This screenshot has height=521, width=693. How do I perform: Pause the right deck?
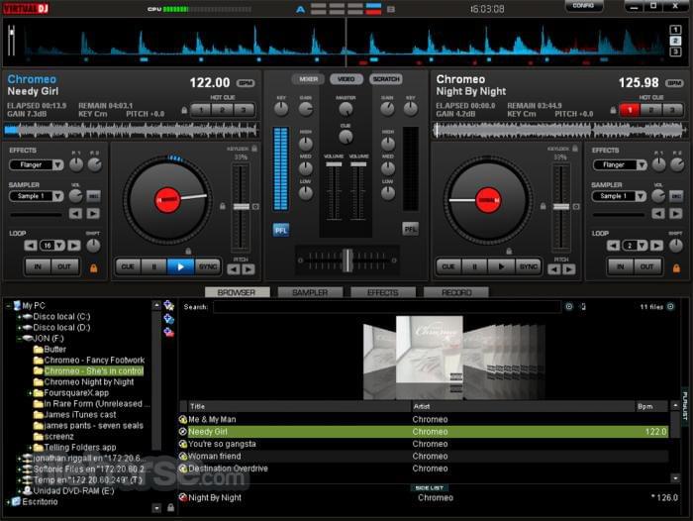tap(474, 266)
